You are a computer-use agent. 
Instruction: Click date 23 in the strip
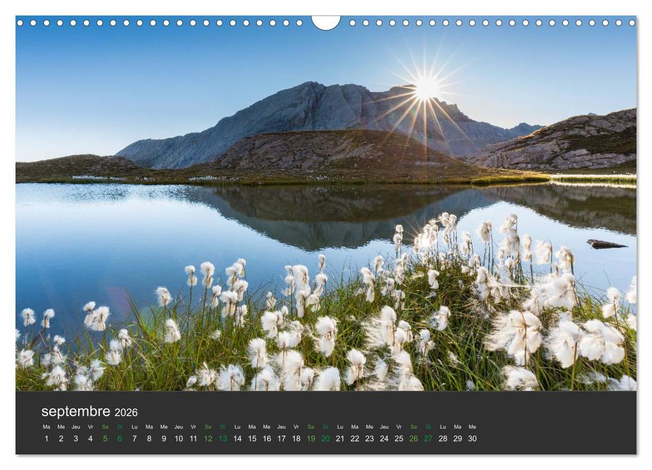pos(369,439)
